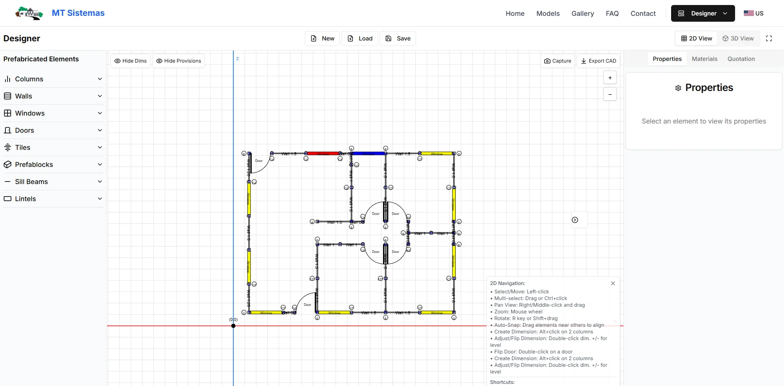
Task: Open the Materials tab
Action: click(705, 59)
